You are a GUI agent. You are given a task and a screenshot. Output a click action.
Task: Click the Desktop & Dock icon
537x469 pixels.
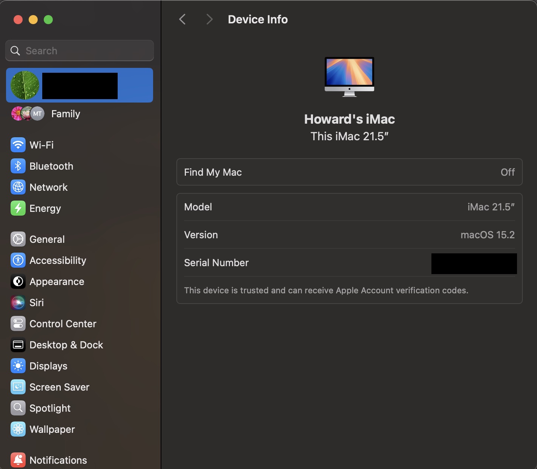[18, 345]
